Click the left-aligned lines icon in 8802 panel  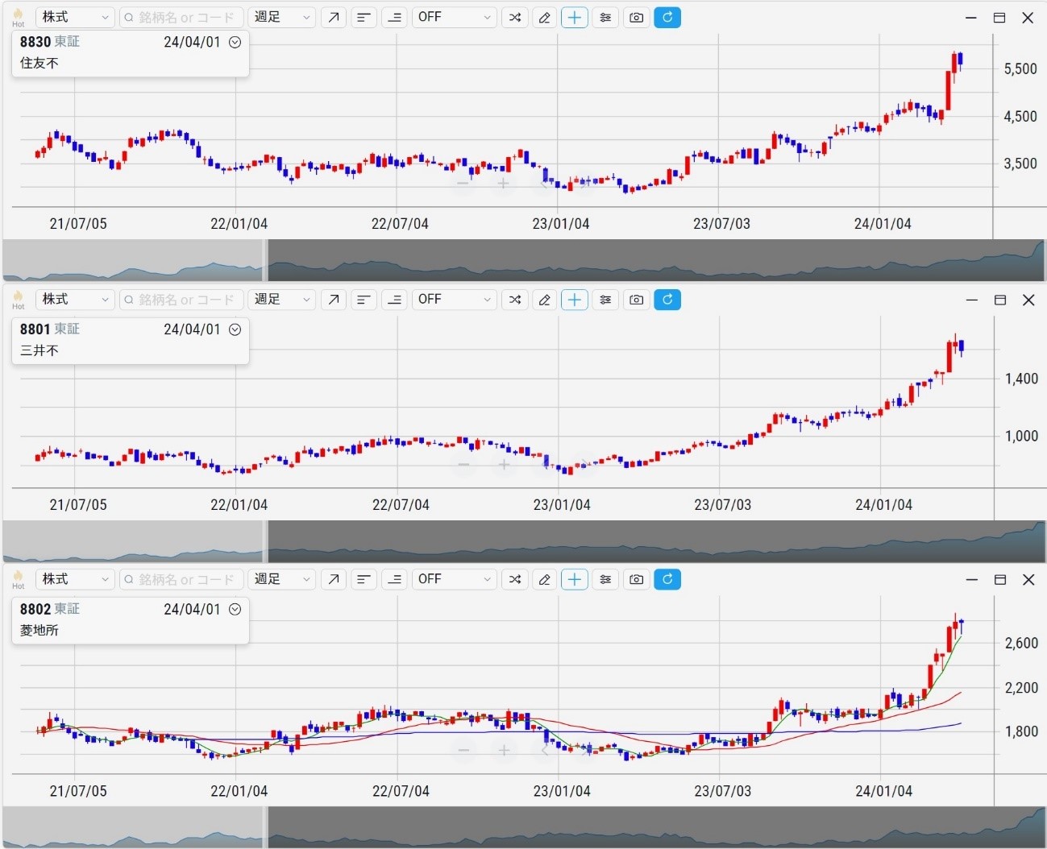[x=364, y=579]
